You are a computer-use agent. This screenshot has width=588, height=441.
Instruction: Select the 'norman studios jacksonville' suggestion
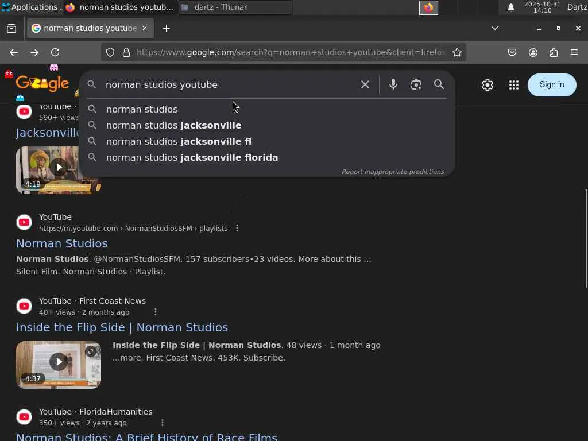(267, 125)
